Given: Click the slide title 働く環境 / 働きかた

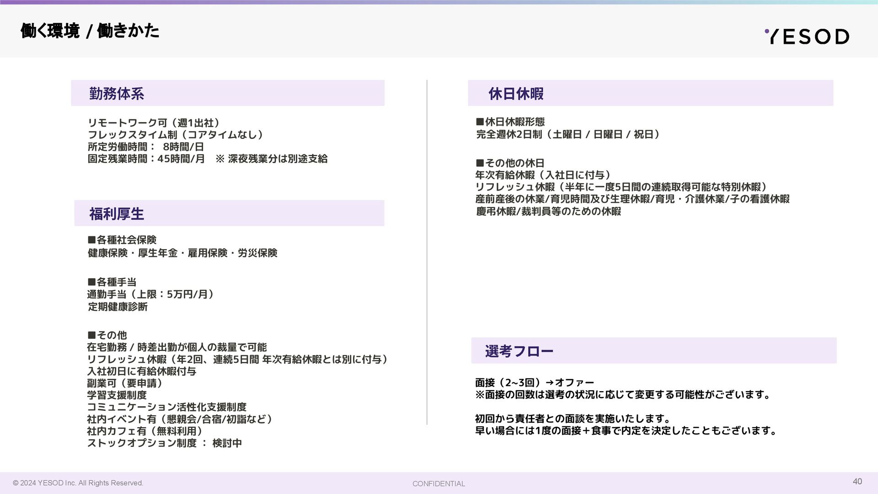Looking at the screenshot, I should [90, 31].
